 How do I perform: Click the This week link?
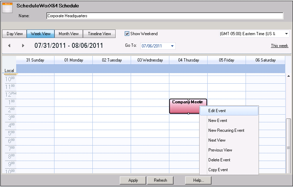click(279, 46)
